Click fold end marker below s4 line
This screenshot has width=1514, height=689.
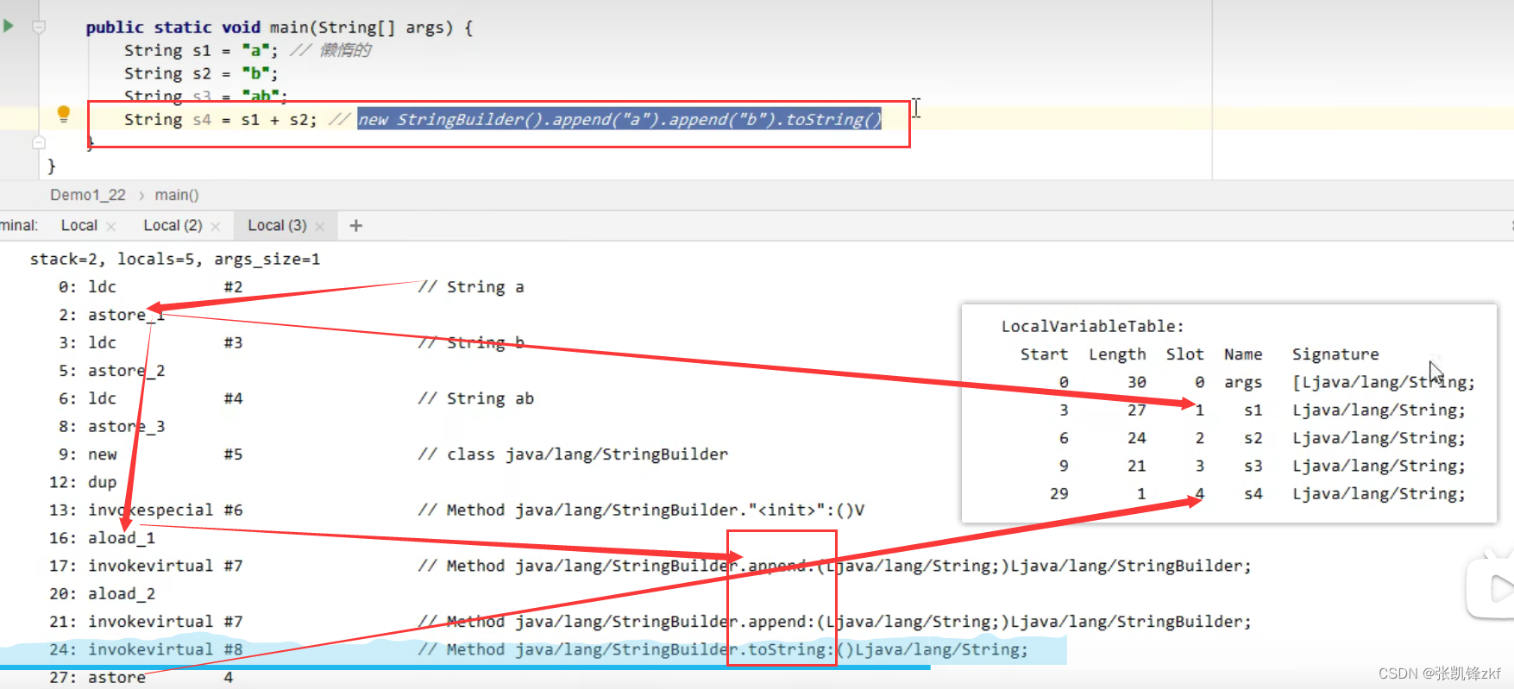pos(39,142)
